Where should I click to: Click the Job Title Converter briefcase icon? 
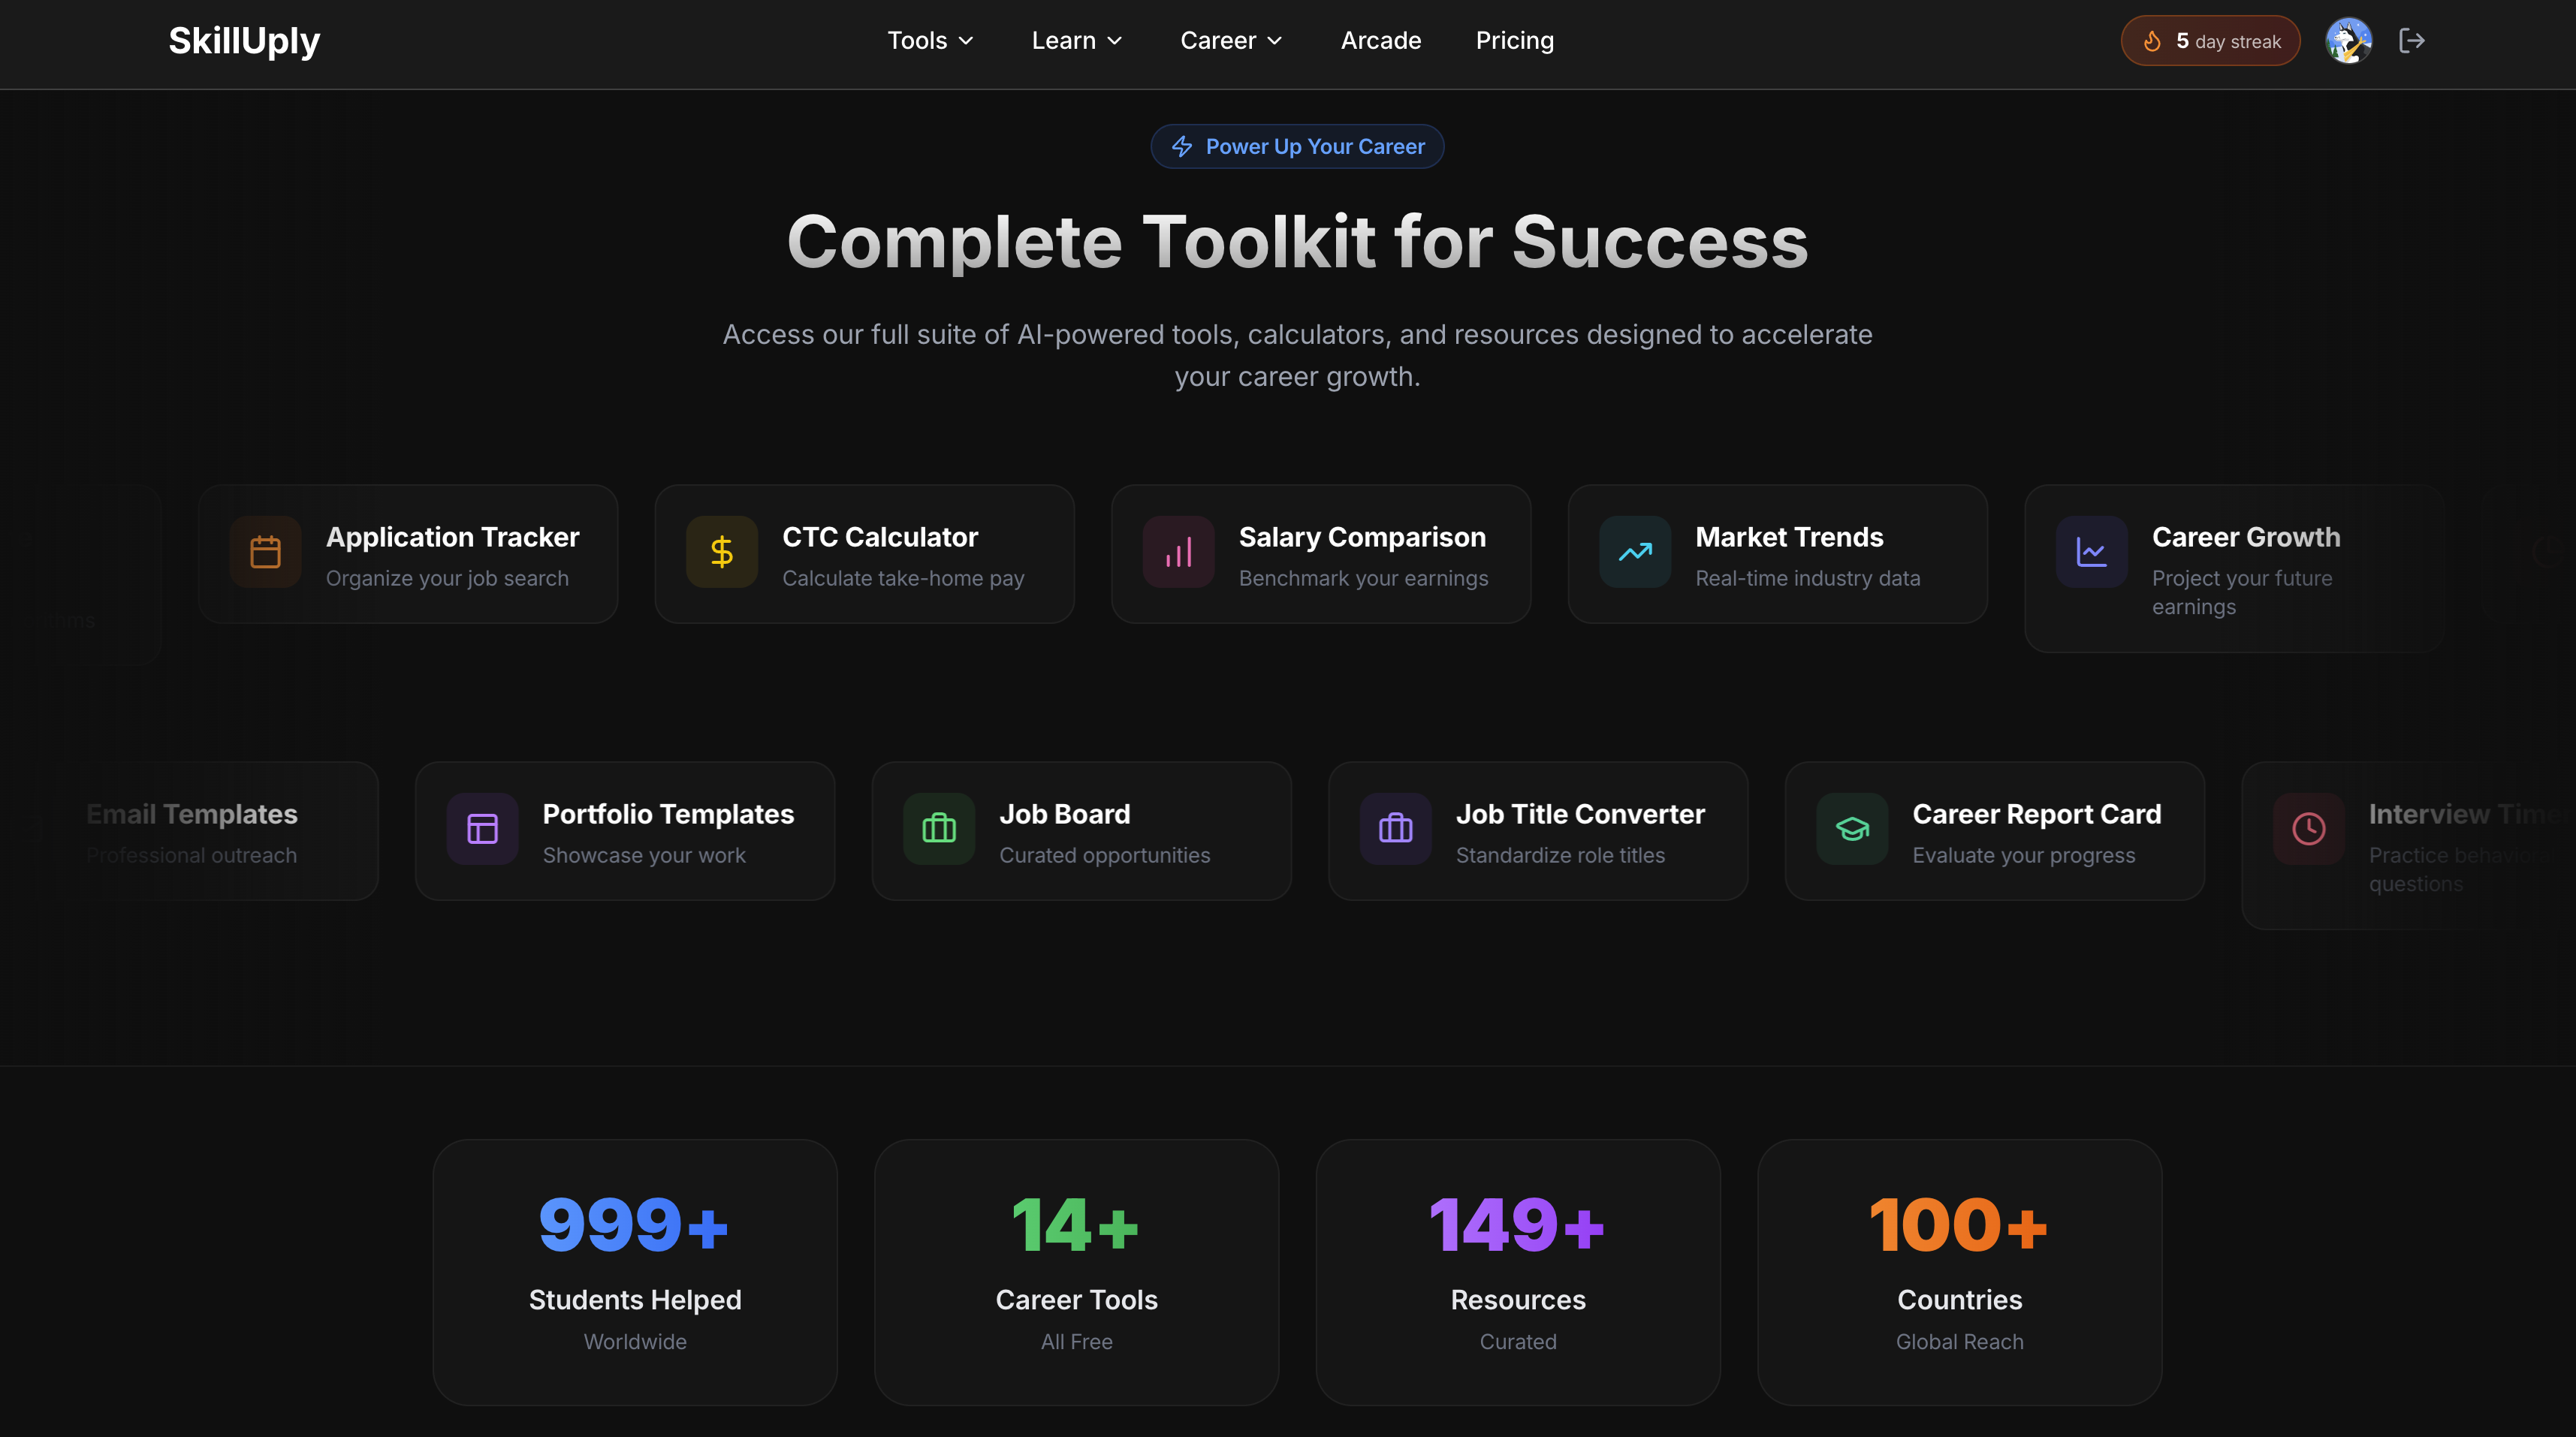(x=1395, y=829)
